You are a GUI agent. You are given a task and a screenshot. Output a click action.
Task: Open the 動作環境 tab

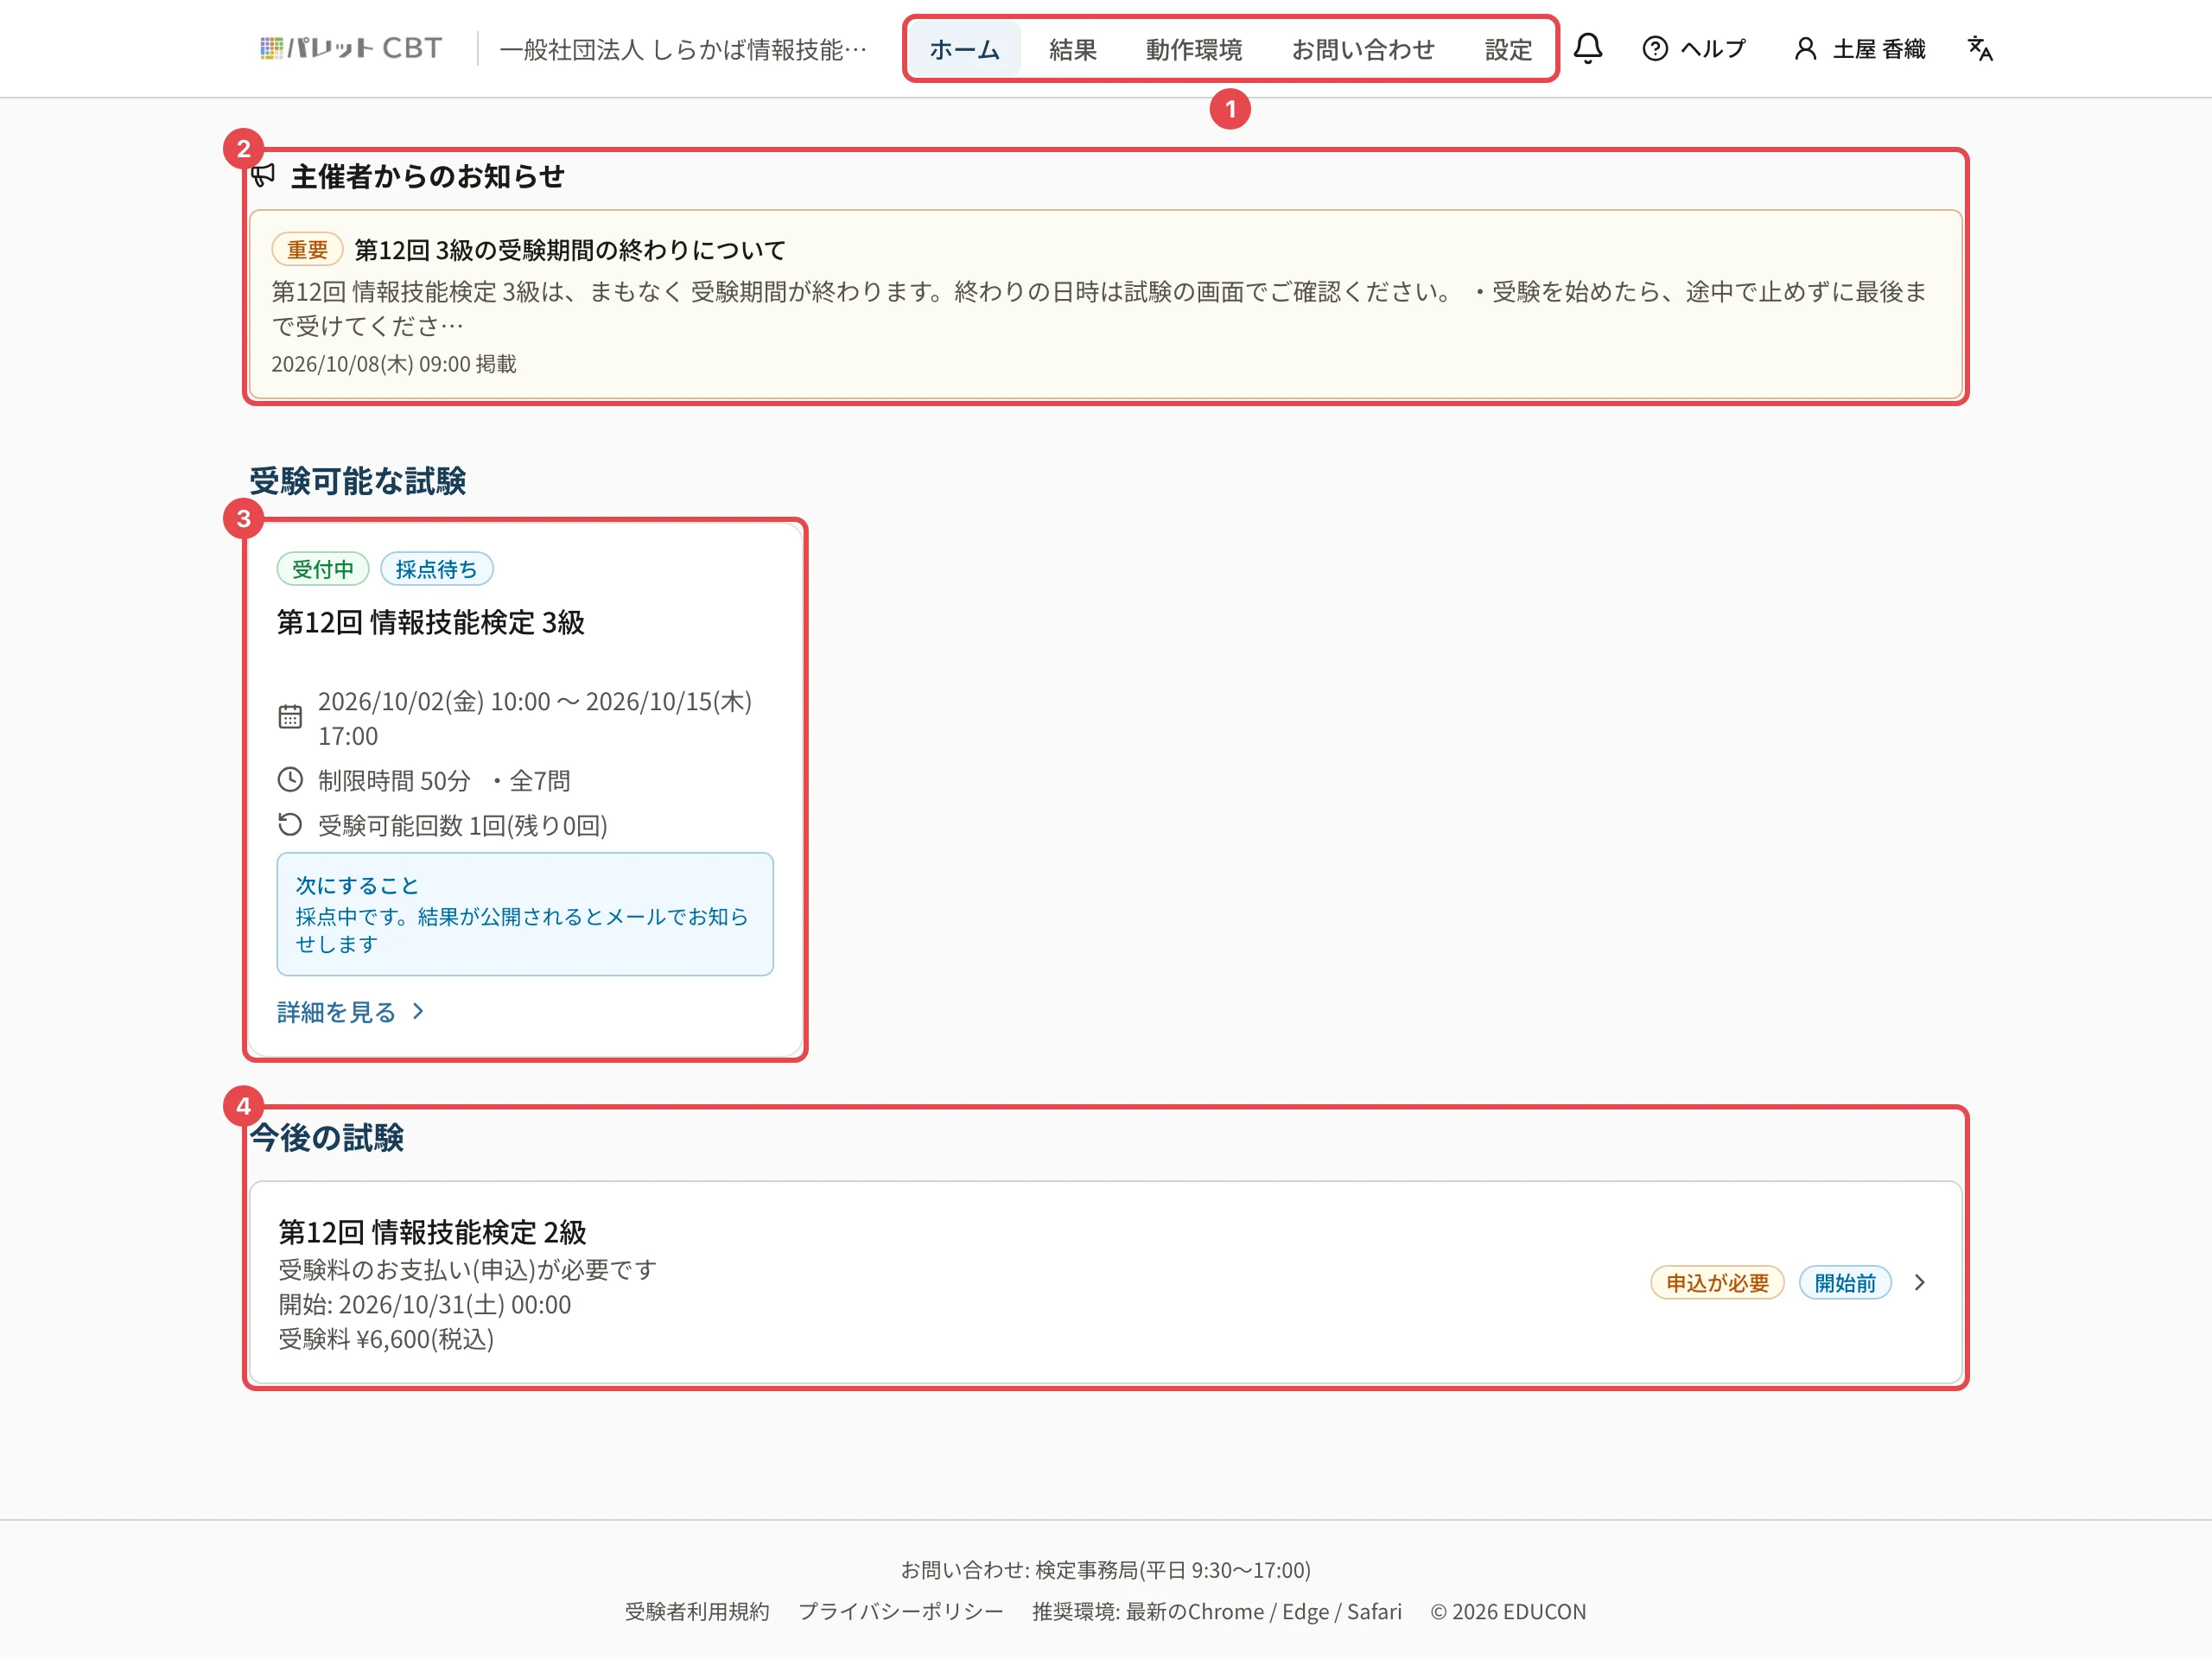pyautogui.click(x=1194, y=49)
